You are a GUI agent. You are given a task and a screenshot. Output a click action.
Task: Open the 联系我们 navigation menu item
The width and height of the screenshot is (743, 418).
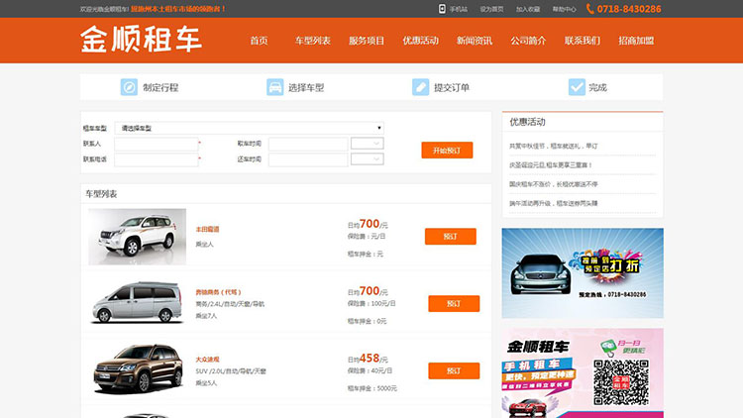(x=582, y=41)
